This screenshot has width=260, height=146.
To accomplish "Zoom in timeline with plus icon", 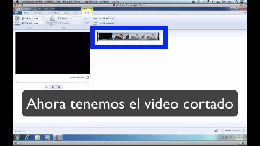I will 243,131.
